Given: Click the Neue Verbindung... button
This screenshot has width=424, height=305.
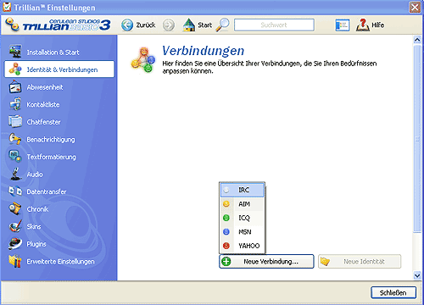Looking at the screenshot, I should tap(266, 262).
